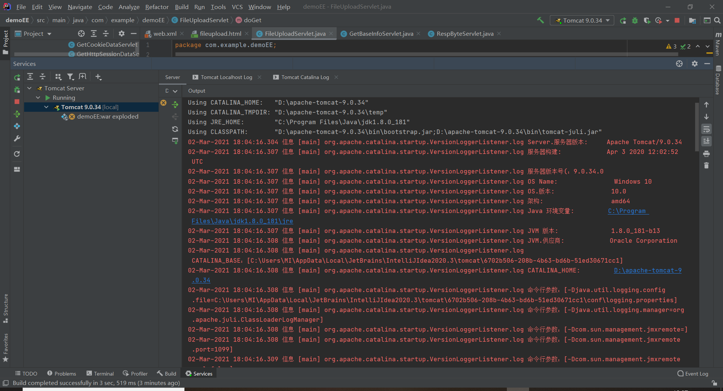The height and width of the screenshot is (391, 723).
Task: Switch to the Tomcat Localhost Log tab
Action: pos(226,77)
